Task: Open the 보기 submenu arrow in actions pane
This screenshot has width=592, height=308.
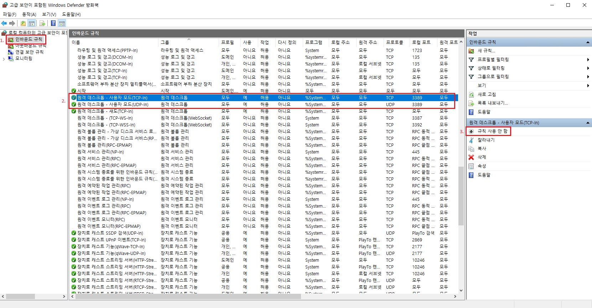Action: point(588,85)
